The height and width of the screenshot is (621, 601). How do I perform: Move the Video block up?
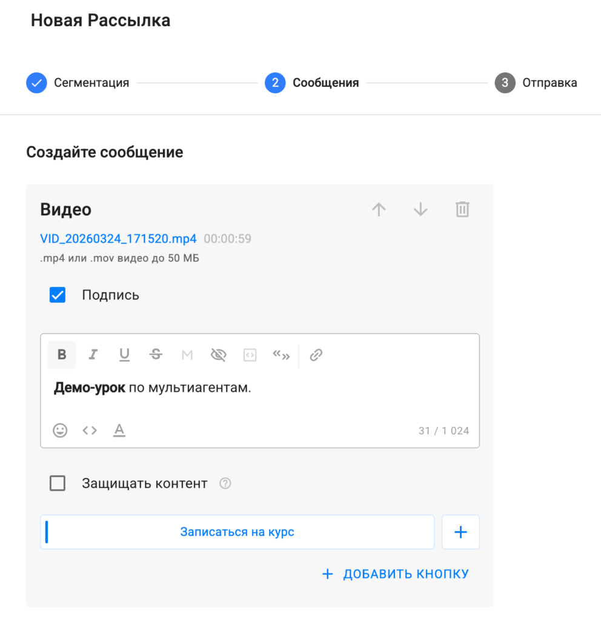pos(379,210)
